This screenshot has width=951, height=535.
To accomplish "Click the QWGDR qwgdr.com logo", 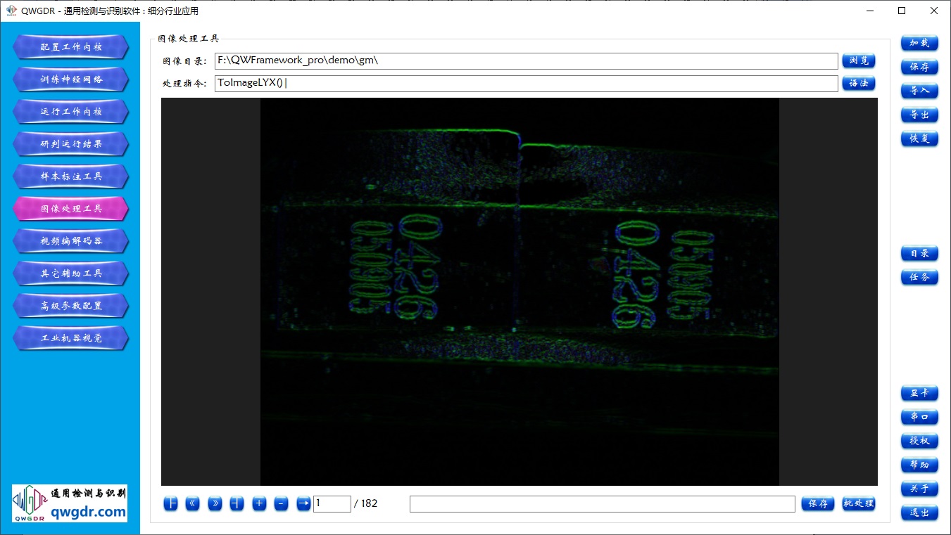I will point(70,503).
